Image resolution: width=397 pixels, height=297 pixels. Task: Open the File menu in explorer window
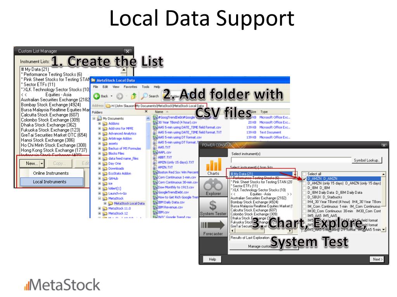[95, 87]
